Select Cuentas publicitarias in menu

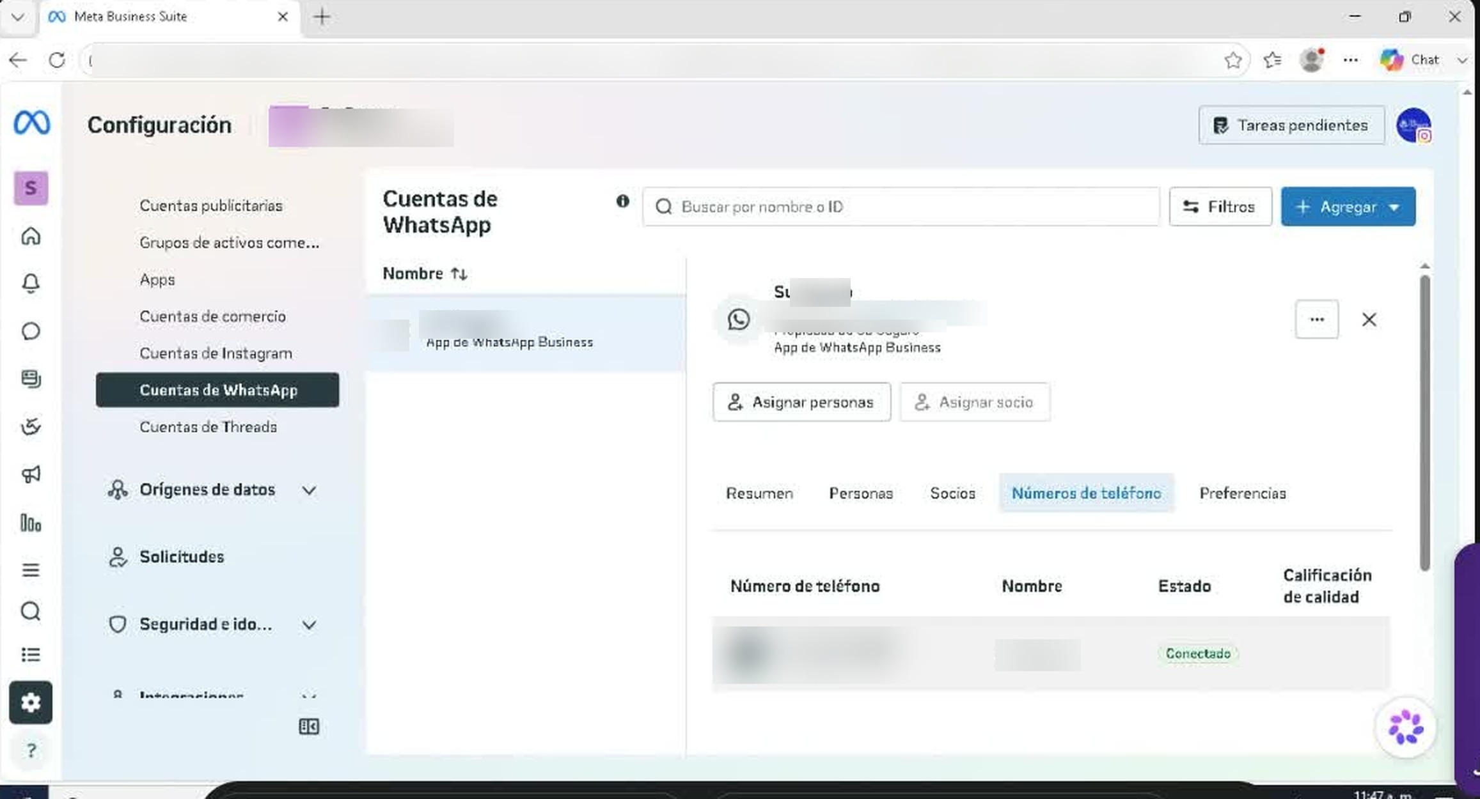(211, 206)
